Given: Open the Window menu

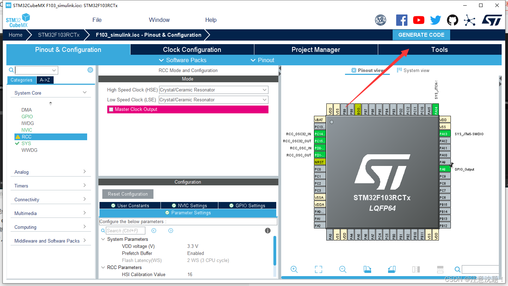Looking at the screenshot, I should (159, 20).
